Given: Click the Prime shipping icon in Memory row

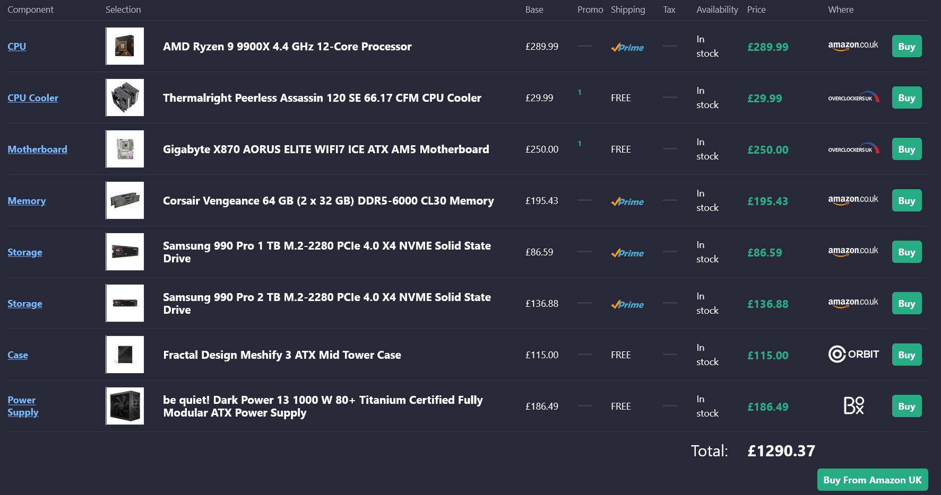Looking at the screenshot, I should point(627,201).
